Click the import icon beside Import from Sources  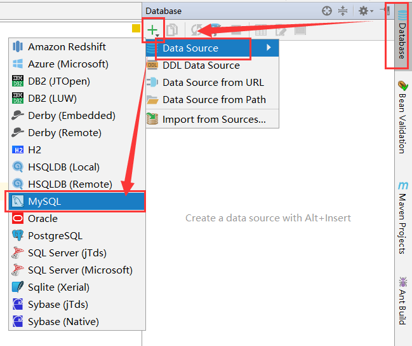152,119
